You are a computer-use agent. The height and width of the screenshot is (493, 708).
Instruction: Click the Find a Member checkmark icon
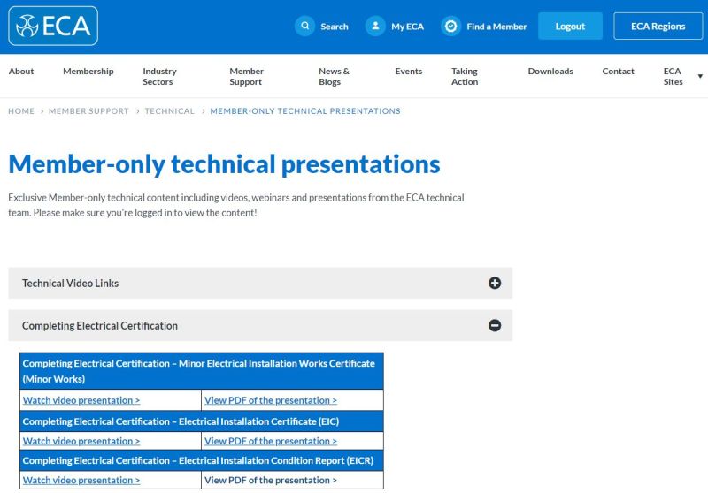click(450, 26)
